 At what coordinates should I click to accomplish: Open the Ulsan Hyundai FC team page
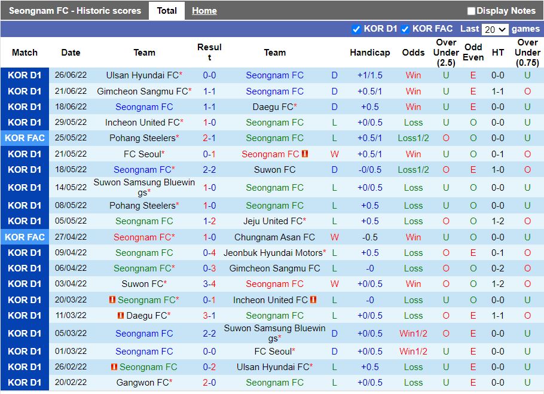[141, 76]
